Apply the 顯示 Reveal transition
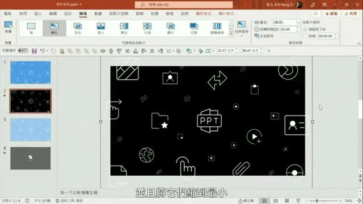This screenshot has width=363, height=204. point(171,28)
